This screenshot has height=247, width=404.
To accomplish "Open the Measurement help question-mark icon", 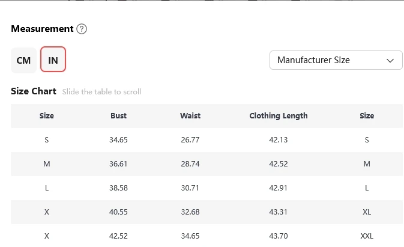I will 82,29.
